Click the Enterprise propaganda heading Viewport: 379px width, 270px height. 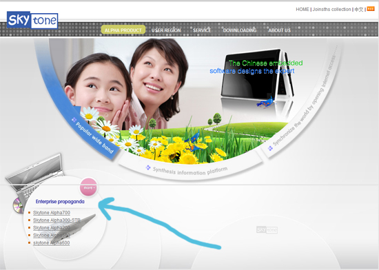click(x=60, y=201)
